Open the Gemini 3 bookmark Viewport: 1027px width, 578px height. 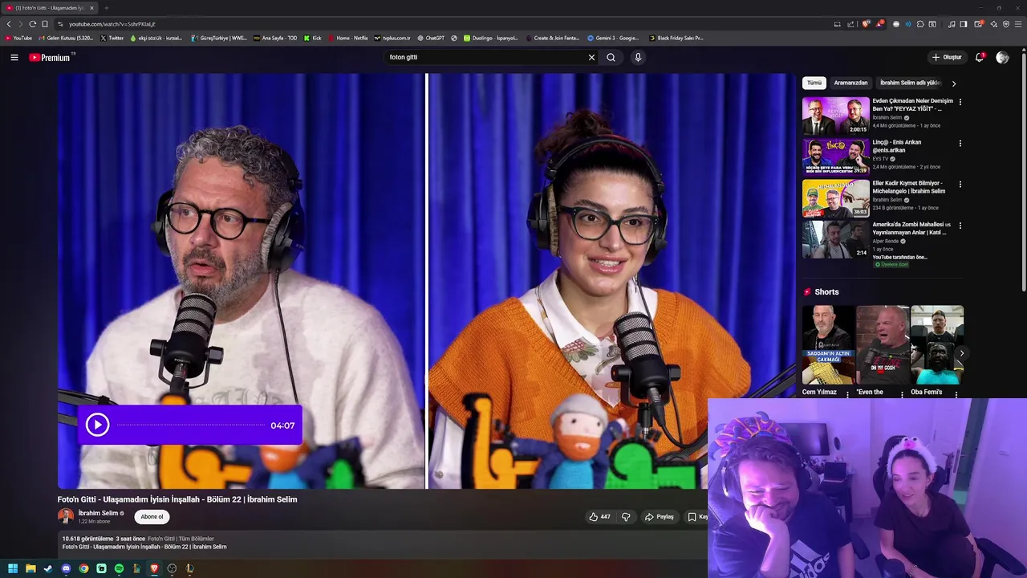[613, 38]
